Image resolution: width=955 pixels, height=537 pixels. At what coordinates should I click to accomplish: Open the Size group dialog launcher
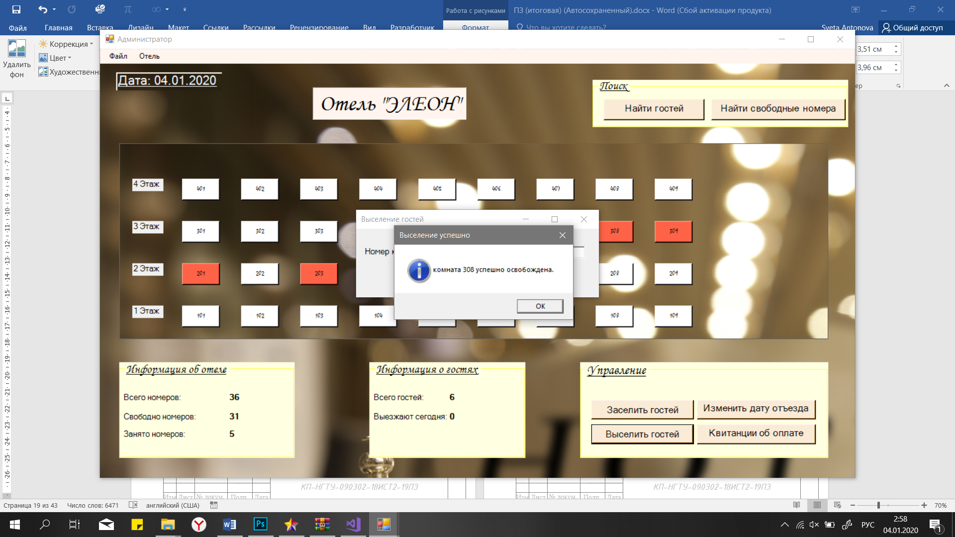tap(898, 86)
